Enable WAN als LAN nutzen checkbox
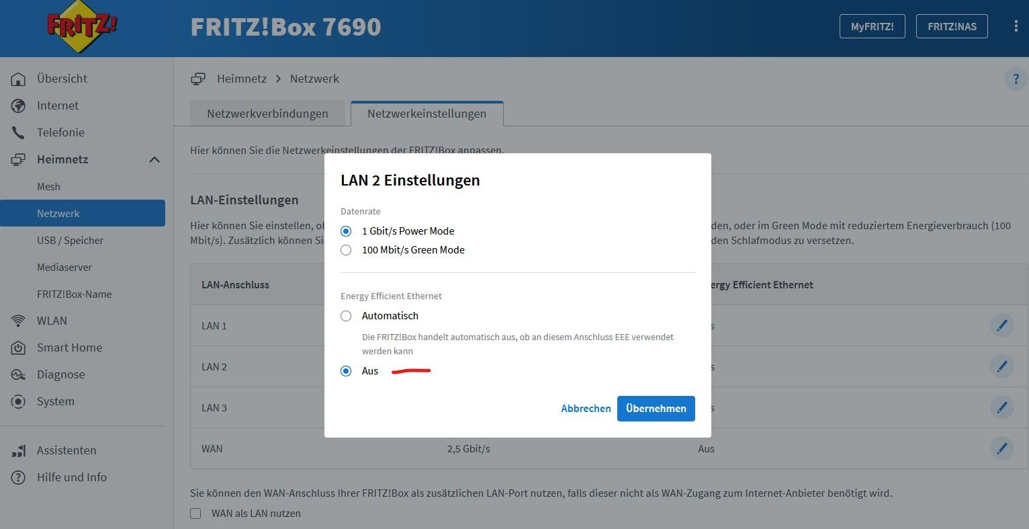The height and width of the screenshot is (529, 1029). 196,514
